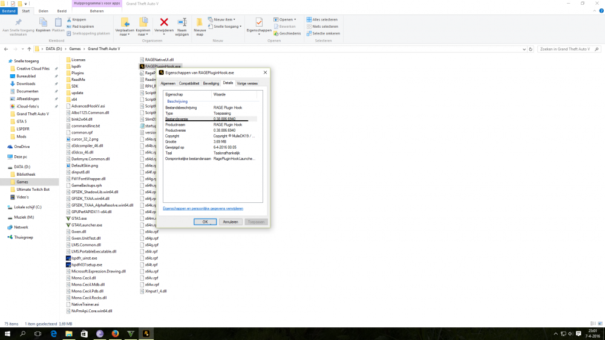Create a Nieuwe map

(200, 27)
